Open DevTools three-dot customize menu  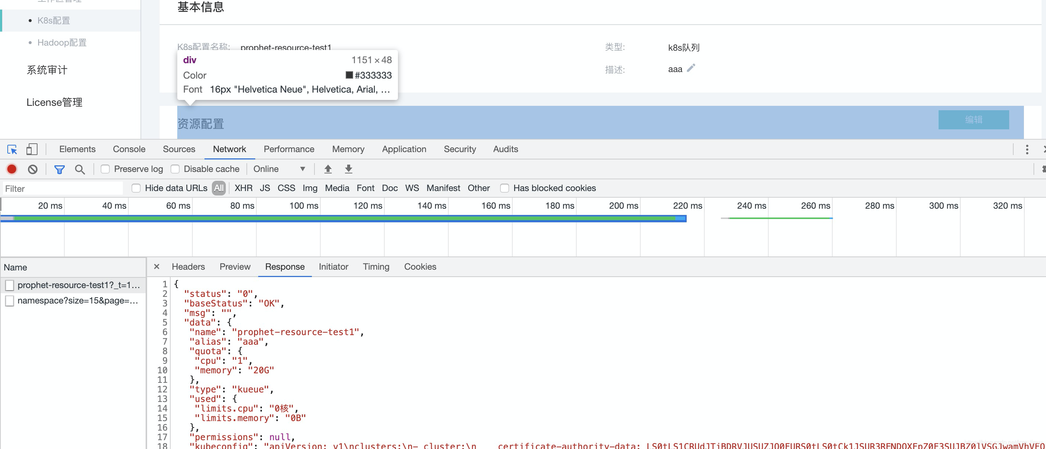pyautogui.click(x=1027, y=150)
